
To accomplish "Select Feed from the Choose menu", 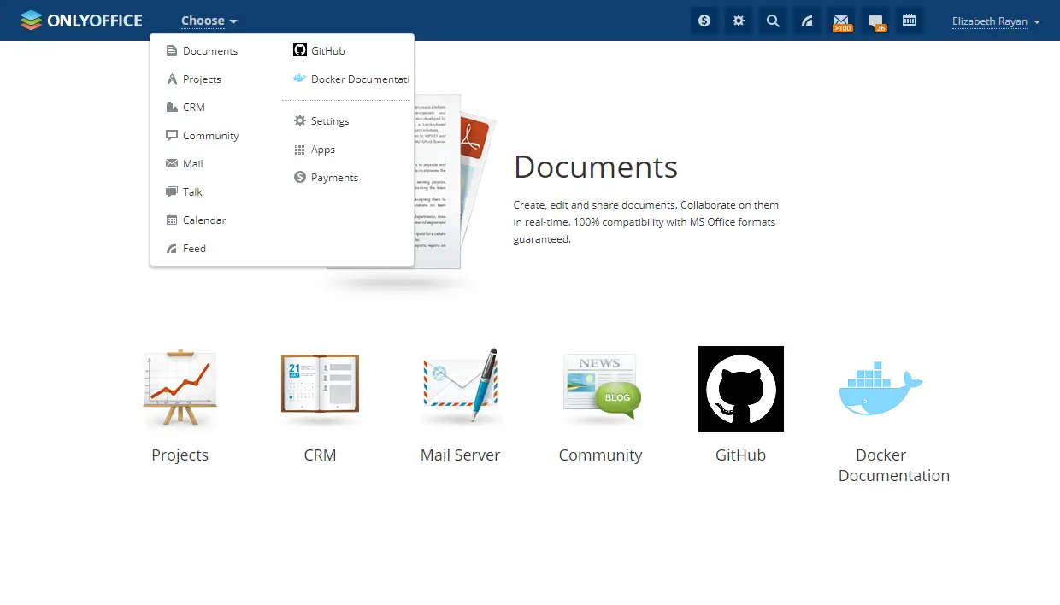I will 186,249.
